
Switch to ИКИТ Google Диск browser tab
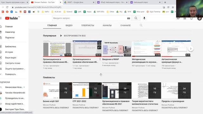tap(79, 2)
